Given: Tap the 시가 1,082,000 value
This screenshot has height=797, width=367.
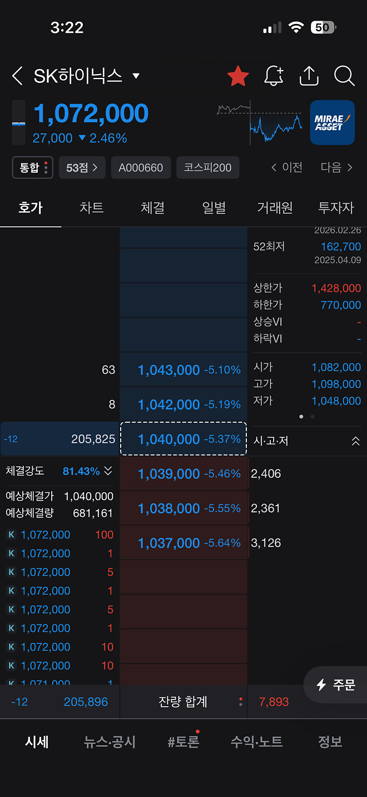Looking at the screenshot, I should (x=336, y=367).
